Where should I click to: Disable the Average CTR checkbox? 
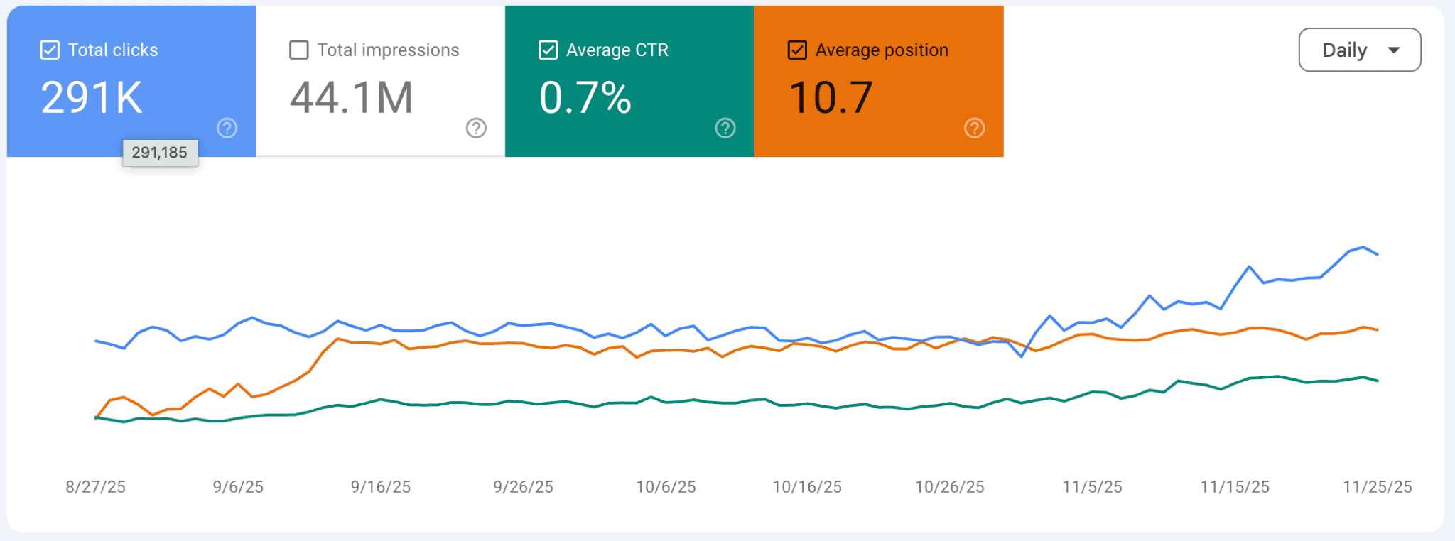tap(548, 50)
